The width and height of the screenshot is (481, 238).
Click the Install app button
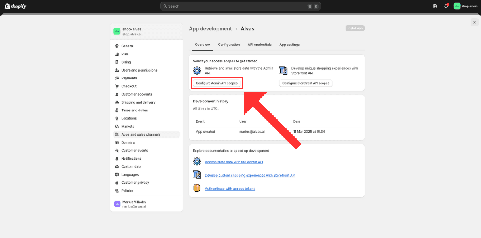[x=355, y=28]
